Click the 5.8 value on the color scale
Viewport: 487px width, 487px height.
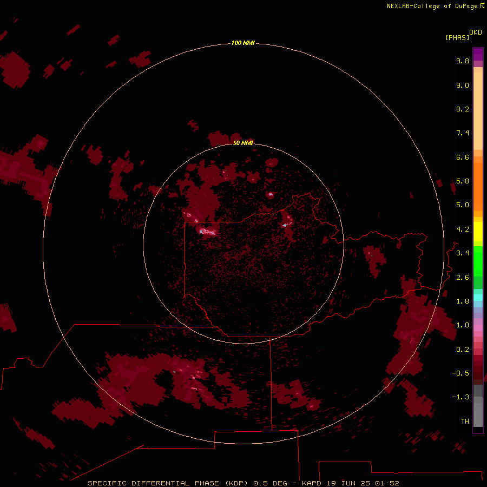(x=463, y=181)
